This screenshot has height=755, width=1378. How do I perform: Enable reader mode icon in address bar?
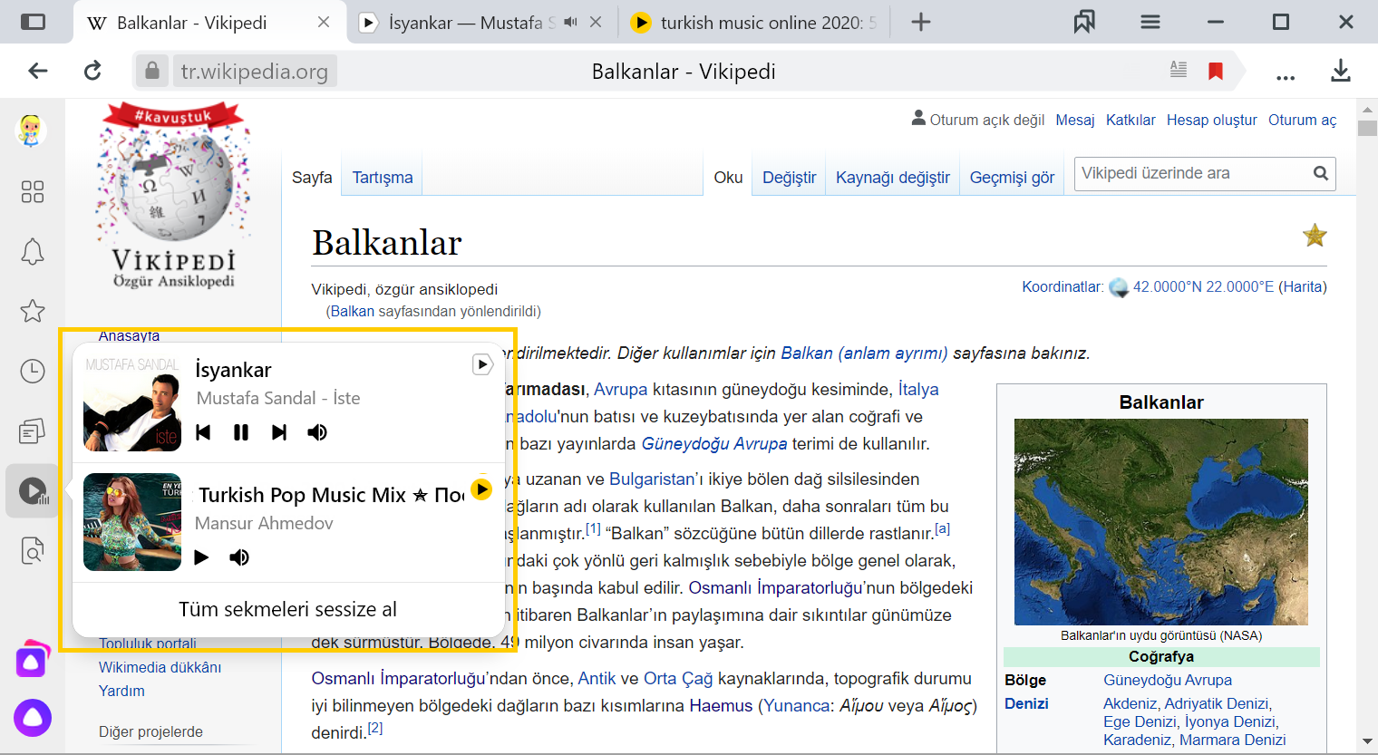pyautogui.click(x=1179, y=69)
